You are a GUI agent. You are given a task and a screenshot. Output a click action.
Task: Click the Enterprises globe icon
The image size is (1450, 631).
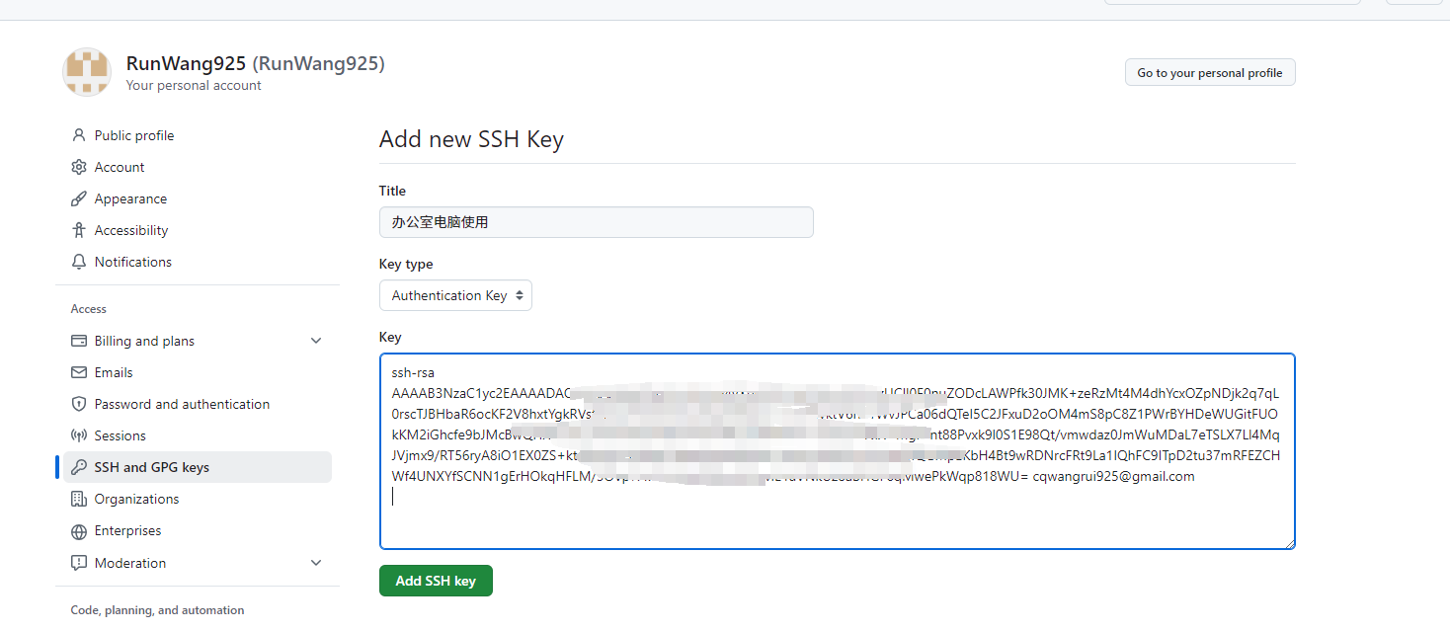(x=79, y=531)
